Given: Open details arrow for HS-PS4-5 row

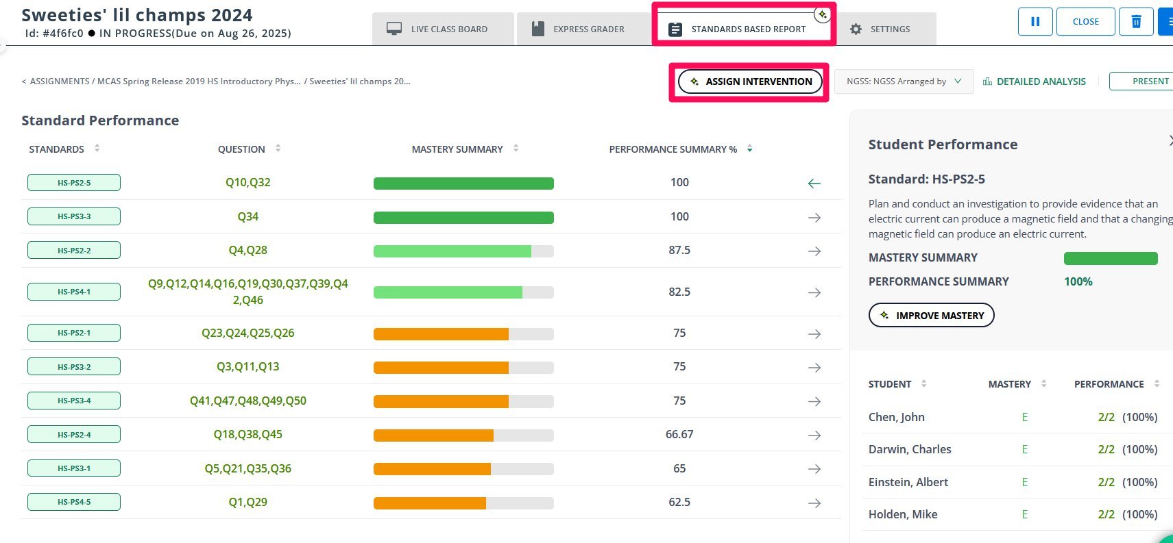Looking at the screenshot, I should coord(814,503).
